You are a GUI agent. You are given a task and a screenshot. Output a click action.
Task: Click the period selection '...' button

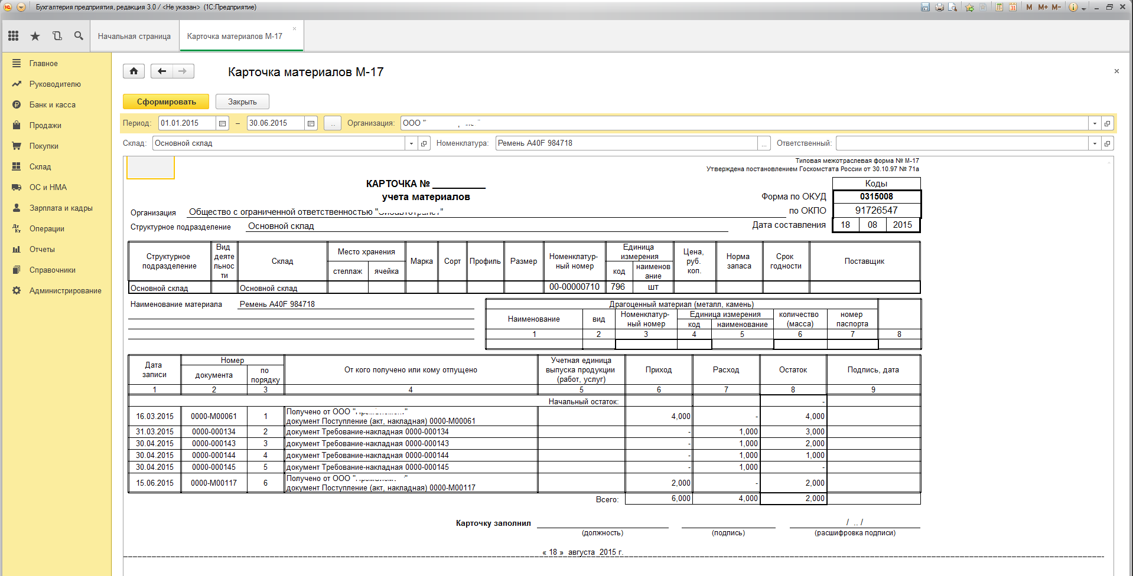pyautogui.click(x=333, y=123)
